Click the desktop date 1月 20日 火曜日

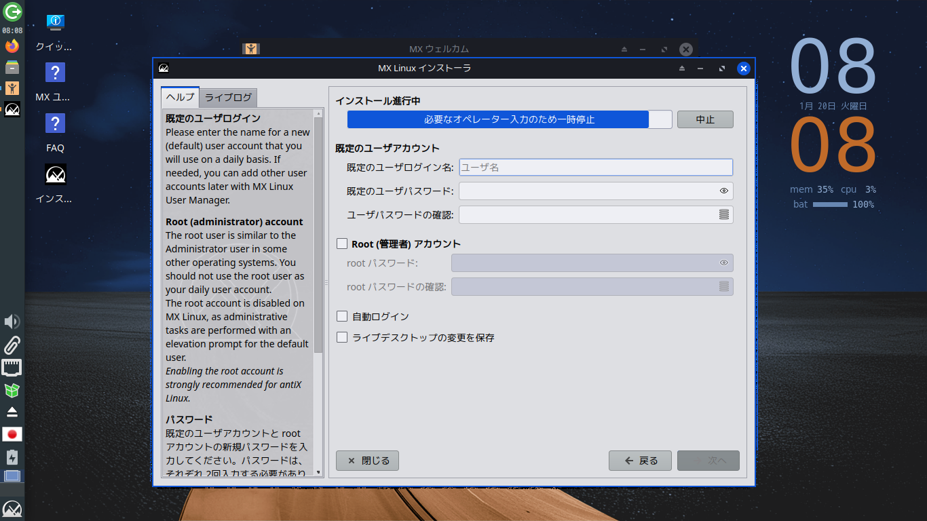[x=833, y=106]
